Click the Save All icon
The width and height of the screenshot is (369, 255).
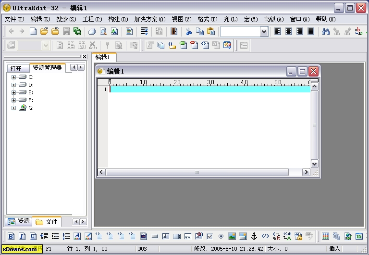click(x=77, y=31)
